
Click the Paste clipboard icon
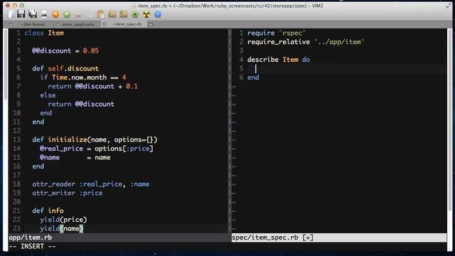coord(101,14)
